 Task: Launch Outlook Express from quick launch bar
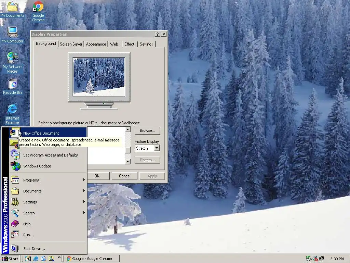(43, 259)
